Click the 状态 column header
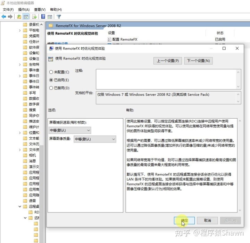 [x=220, y=33]
